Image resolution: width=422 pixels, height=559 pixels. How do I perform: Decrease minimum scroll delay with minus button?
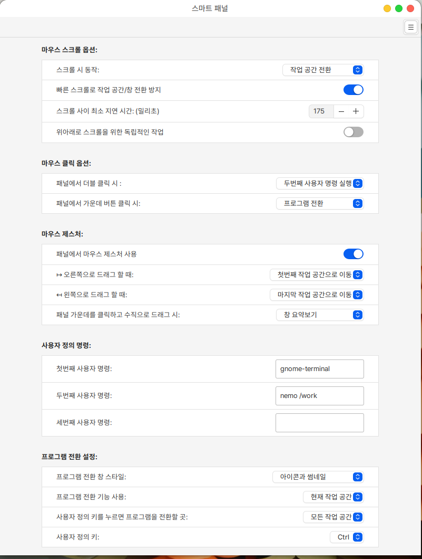click(341, 111)
